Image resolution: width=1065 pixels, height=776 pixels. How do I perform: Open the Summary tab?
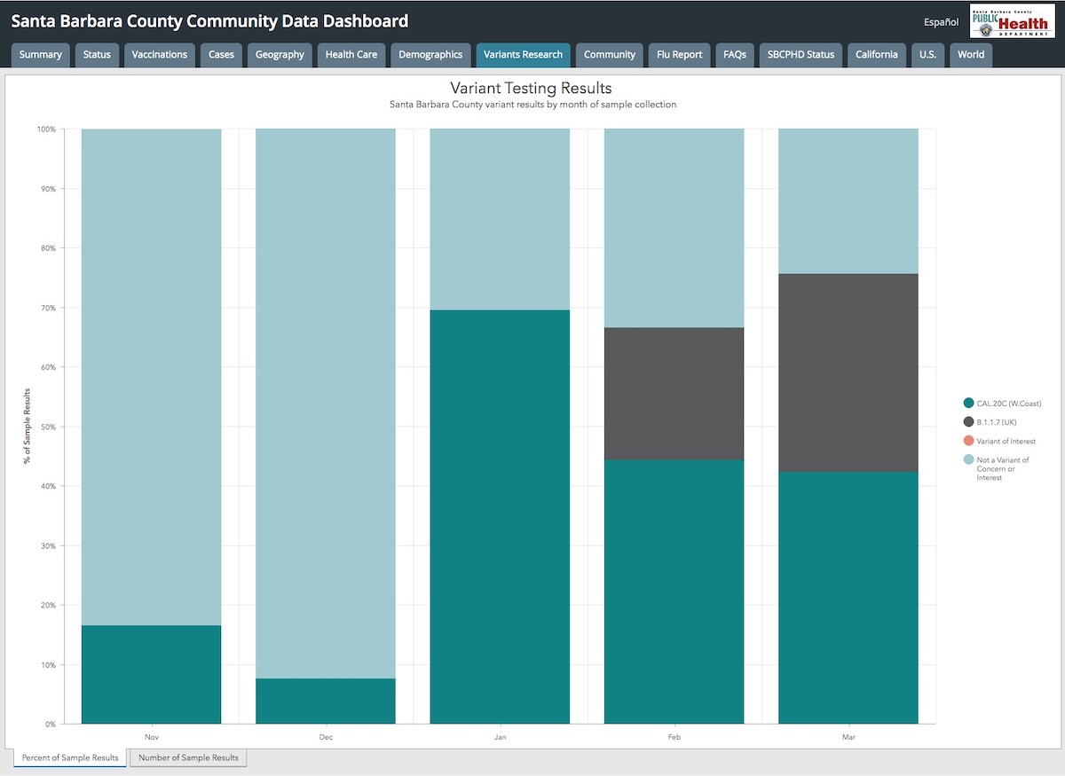click(x=41, y=55)
